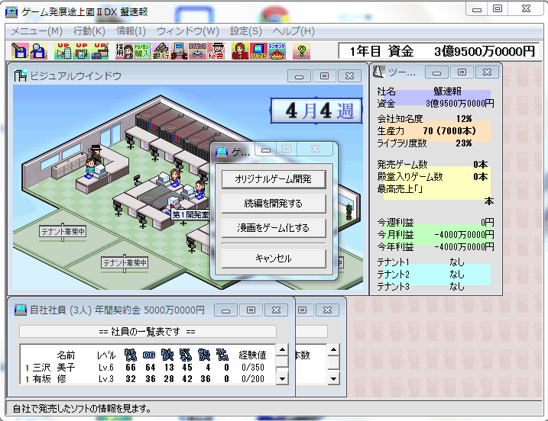Choose 漫画をゲーム化する button
The height and width of the screenshot is (421, 548).
click(x=274, y=228)
